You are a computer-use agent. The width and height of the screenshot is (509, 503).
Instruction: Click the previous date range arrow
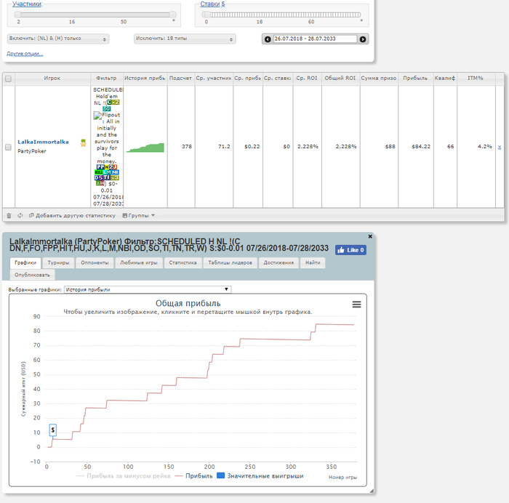[268, 39]
